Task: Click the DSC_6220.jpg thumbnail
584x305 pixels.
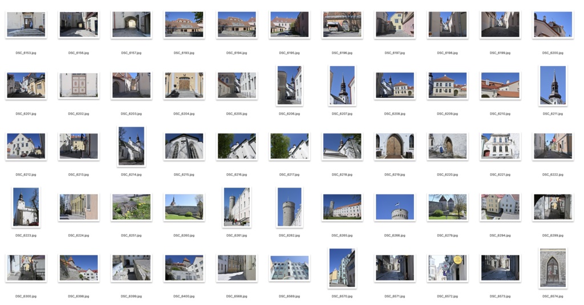Action: click(x=447, y=147)
